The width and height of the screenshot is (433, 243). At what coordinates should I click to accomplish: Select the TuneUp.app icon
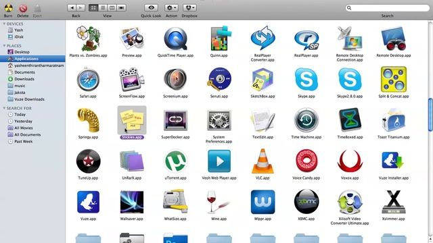point(88,161)
